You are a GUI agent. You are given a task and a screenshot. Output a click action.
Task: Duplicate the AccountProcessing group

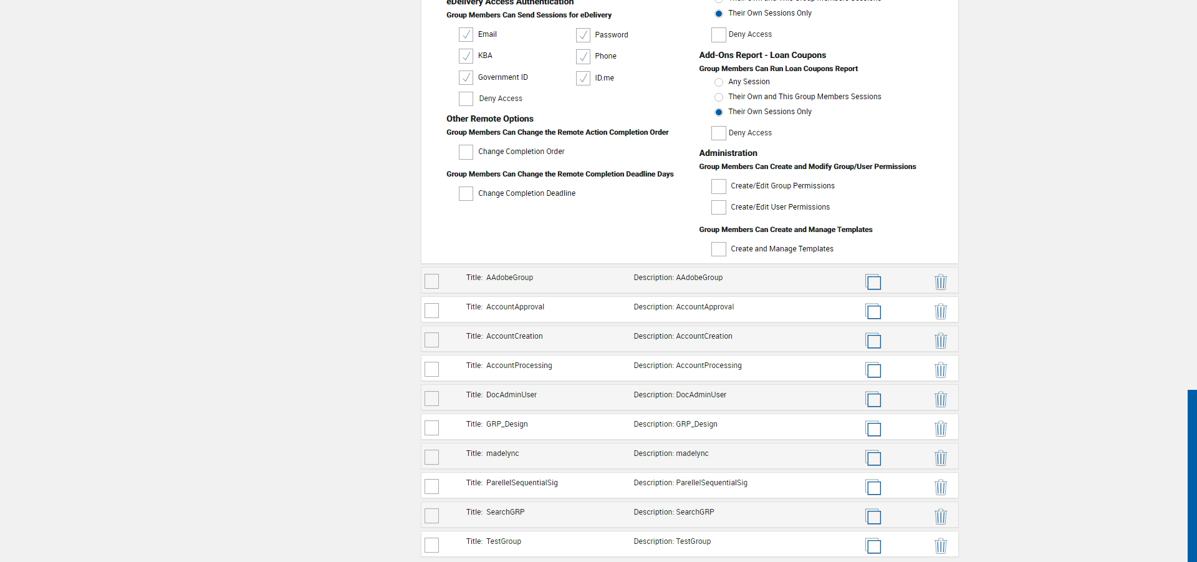tap(873, 370)
